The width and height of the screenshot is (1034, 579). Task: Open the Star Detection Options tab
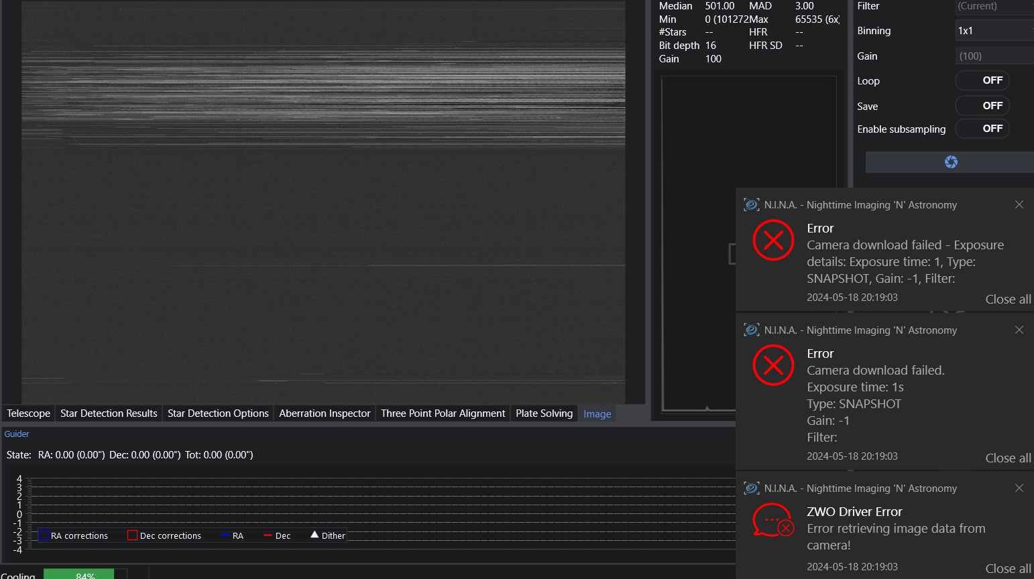coord(218,413)
